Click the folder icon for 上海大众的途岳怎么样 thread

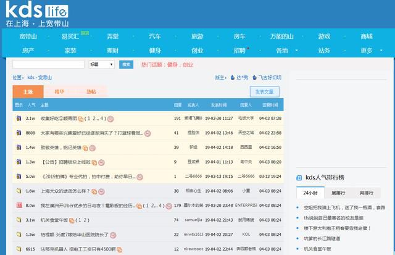19,191
